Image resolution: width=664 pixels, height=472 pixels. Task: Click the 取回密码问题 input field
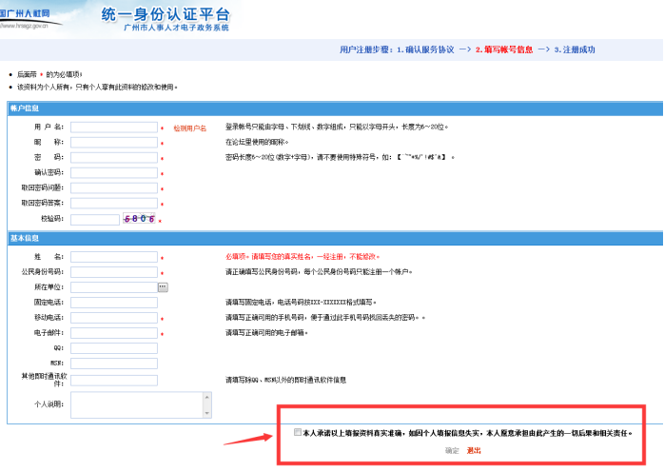point(114,188)
